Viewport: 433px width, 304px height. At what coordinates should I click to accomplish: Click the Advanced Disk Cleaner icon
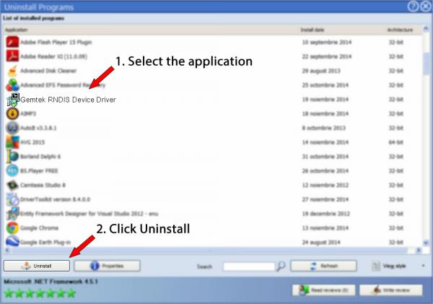(12, 71)
